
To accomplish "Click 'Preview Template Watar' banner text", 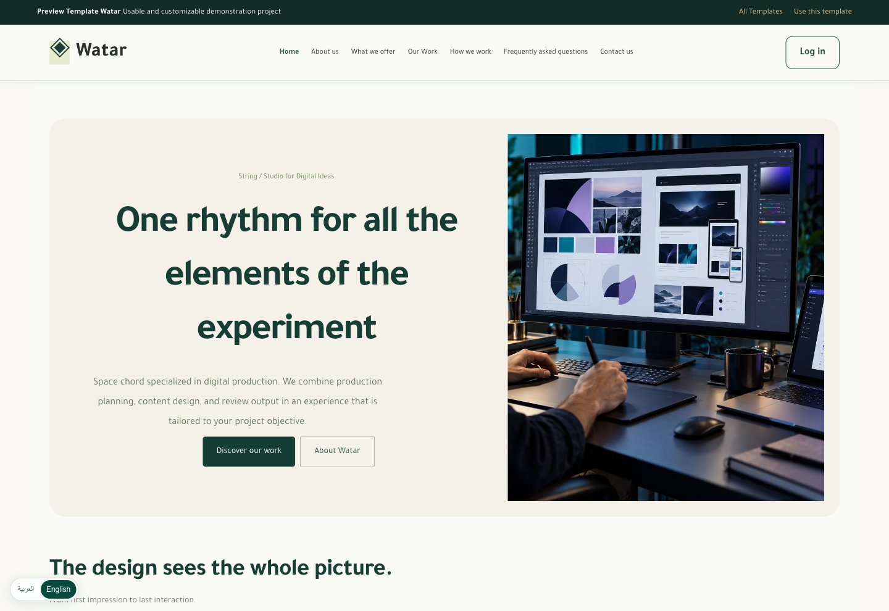I will 79,12.
